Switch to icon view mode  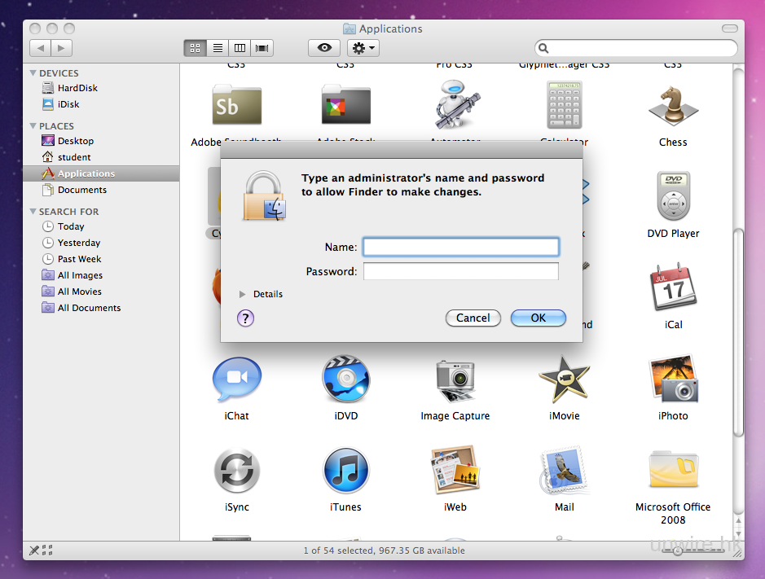click(x=195, y=48)
